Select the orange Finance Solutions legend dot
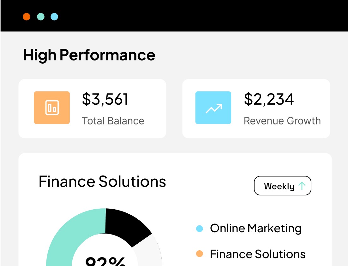Image resolution: width=348 pixels, height=266 pixels. [x=200, y=254]
